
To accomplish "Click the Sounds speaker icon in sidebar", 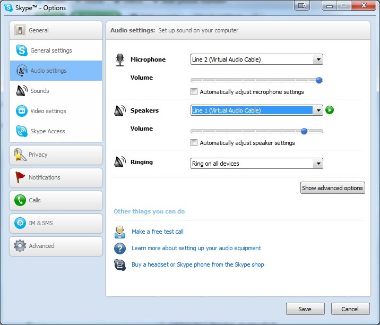I will [x=22, y=91].
